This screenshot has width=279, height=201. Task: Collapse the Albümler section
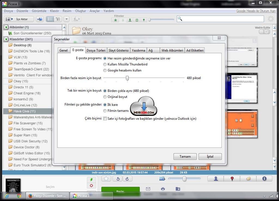click(6, 27)
